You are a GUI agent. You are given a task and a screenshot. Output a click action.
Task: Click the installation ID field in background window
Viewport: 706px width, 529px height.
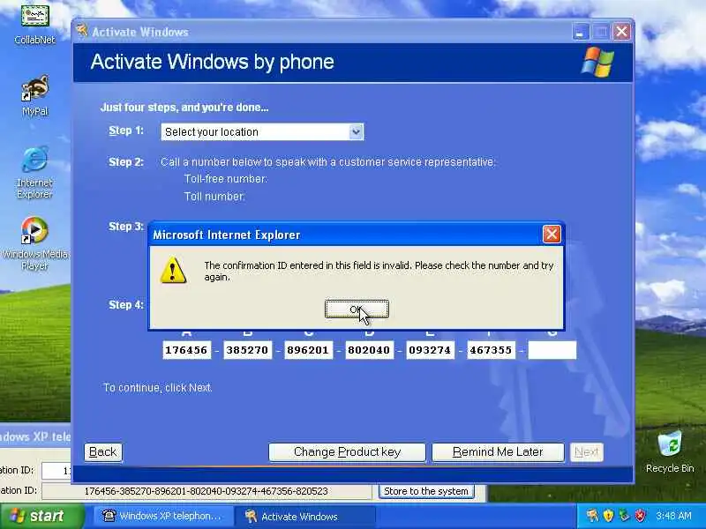coord(56,471)
